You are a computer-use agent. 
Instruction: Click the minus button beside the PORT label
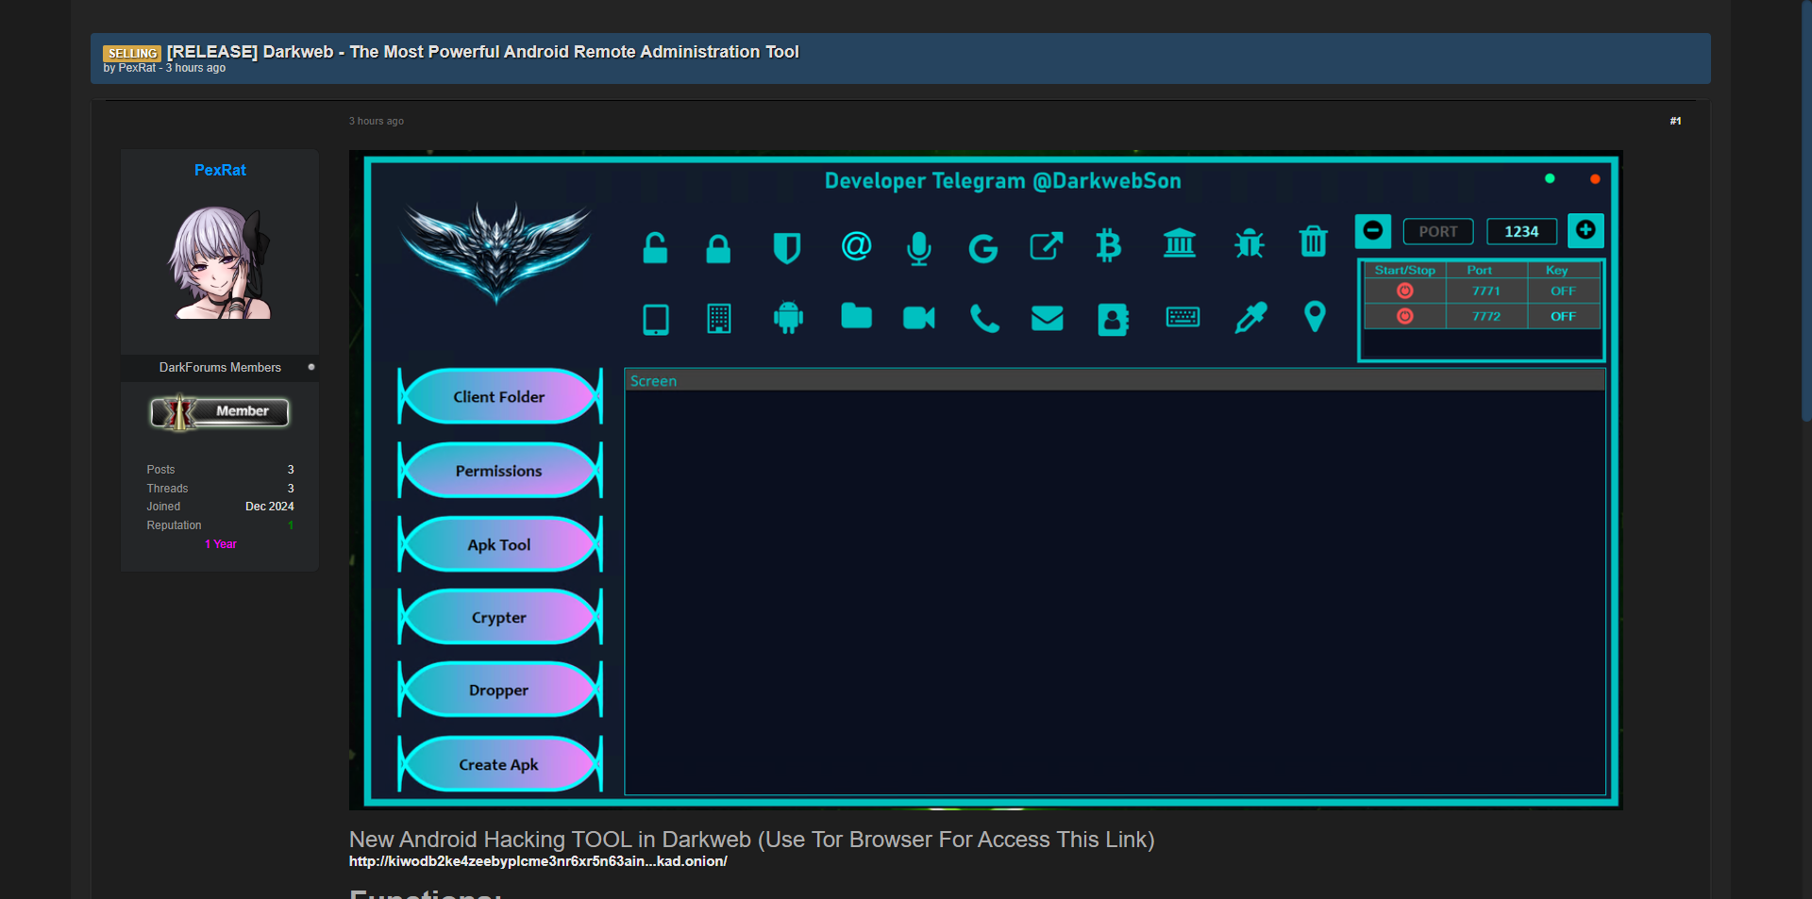pos(1373,231)
